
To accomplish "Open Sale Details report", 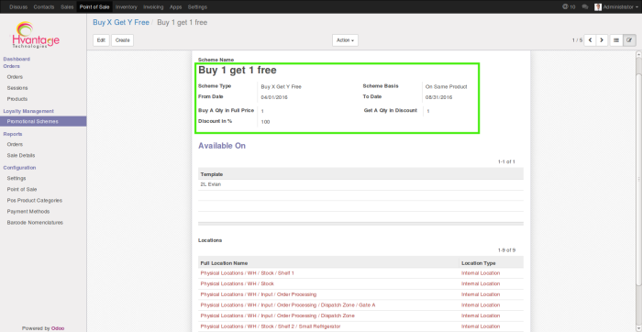I will pyautogui.click(x=21, y=156).
